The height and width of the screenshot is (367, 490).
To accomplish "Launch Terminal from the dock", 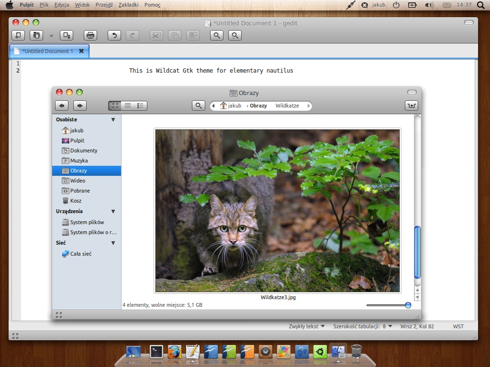I will [156, 352].
